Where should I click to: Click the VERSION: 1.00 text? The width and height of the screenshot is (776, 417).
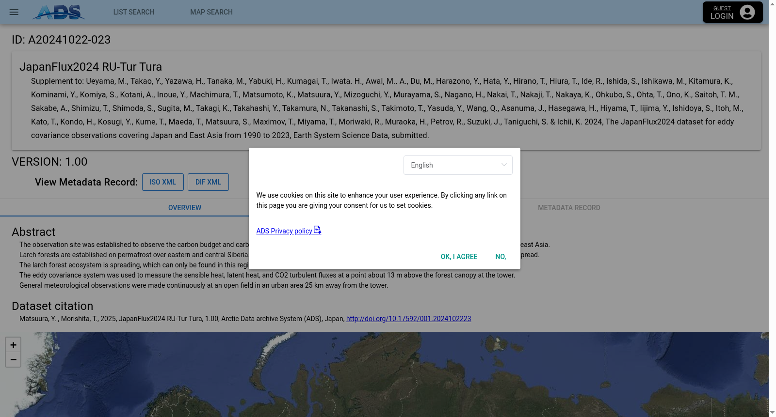[49, 162]
